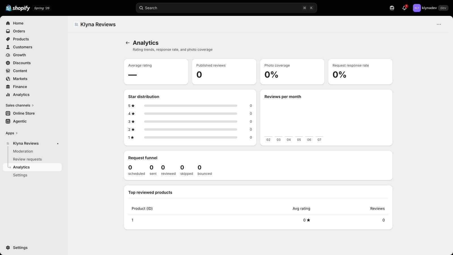The width and height of the screenshot is (453, 255).
Task: Click the Finance bank icon
Action: coord(8,87)
